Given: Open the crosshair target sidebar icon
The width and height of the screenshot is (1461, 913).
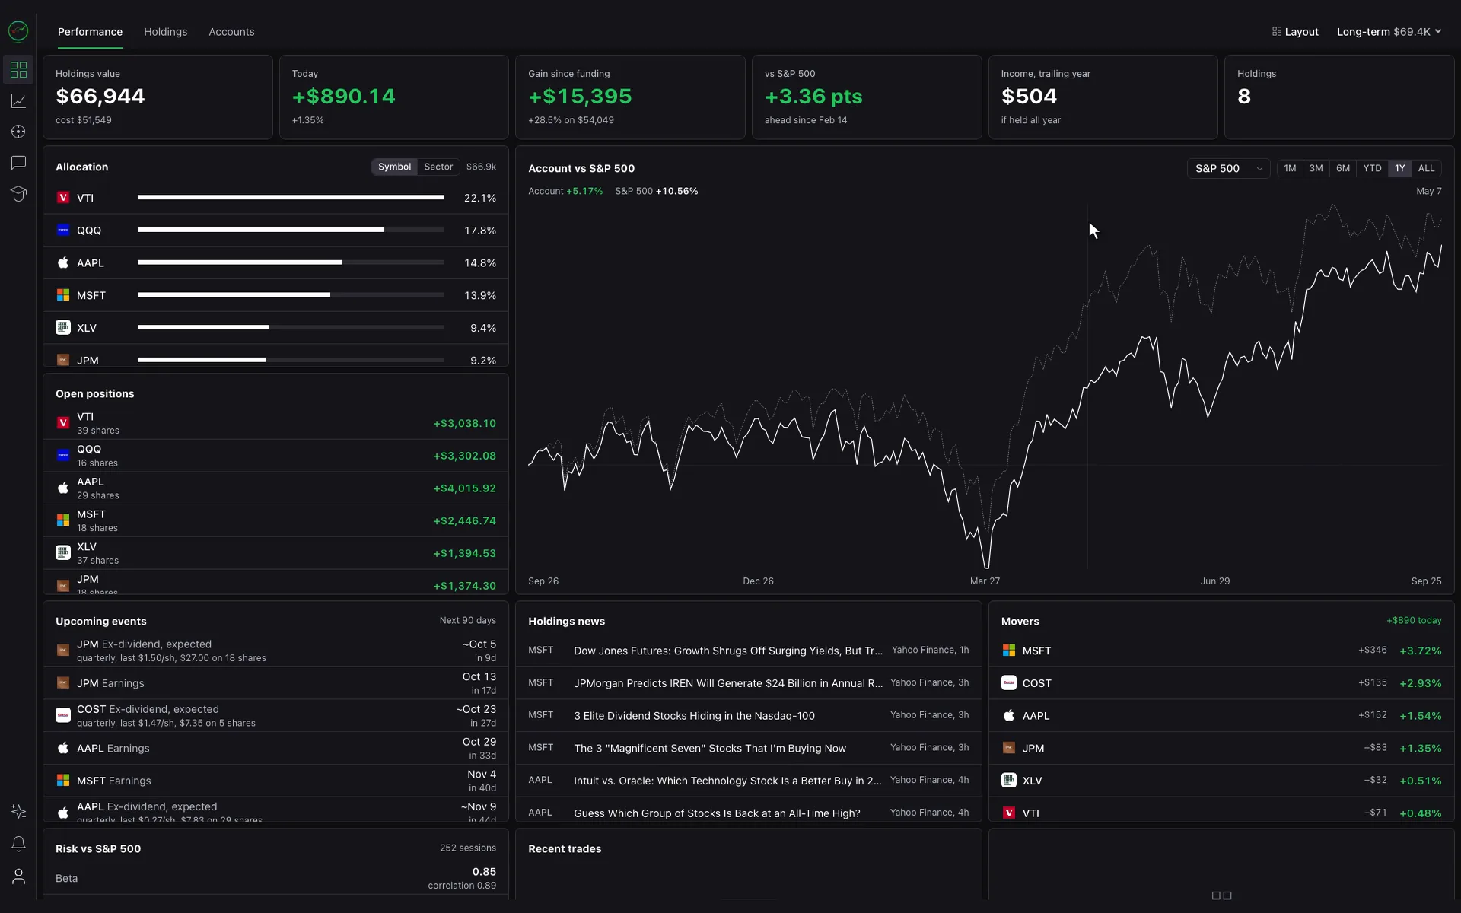Looking at the screenshot, I should tap(18, 132).
